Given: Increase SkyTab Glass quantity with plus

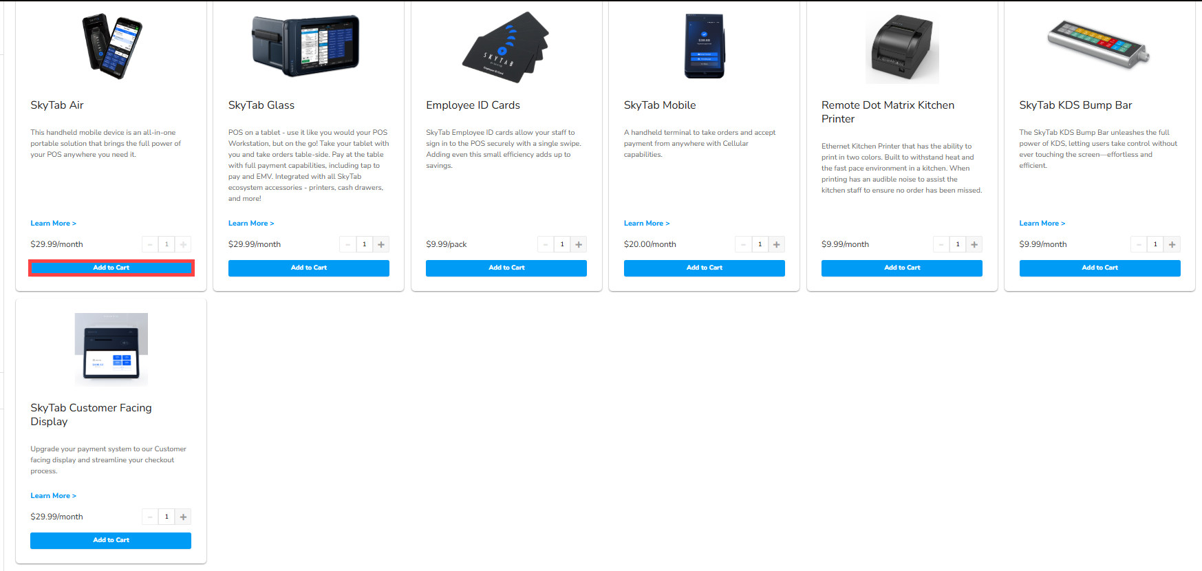Looking at the screenshot, I should (381, 244).
